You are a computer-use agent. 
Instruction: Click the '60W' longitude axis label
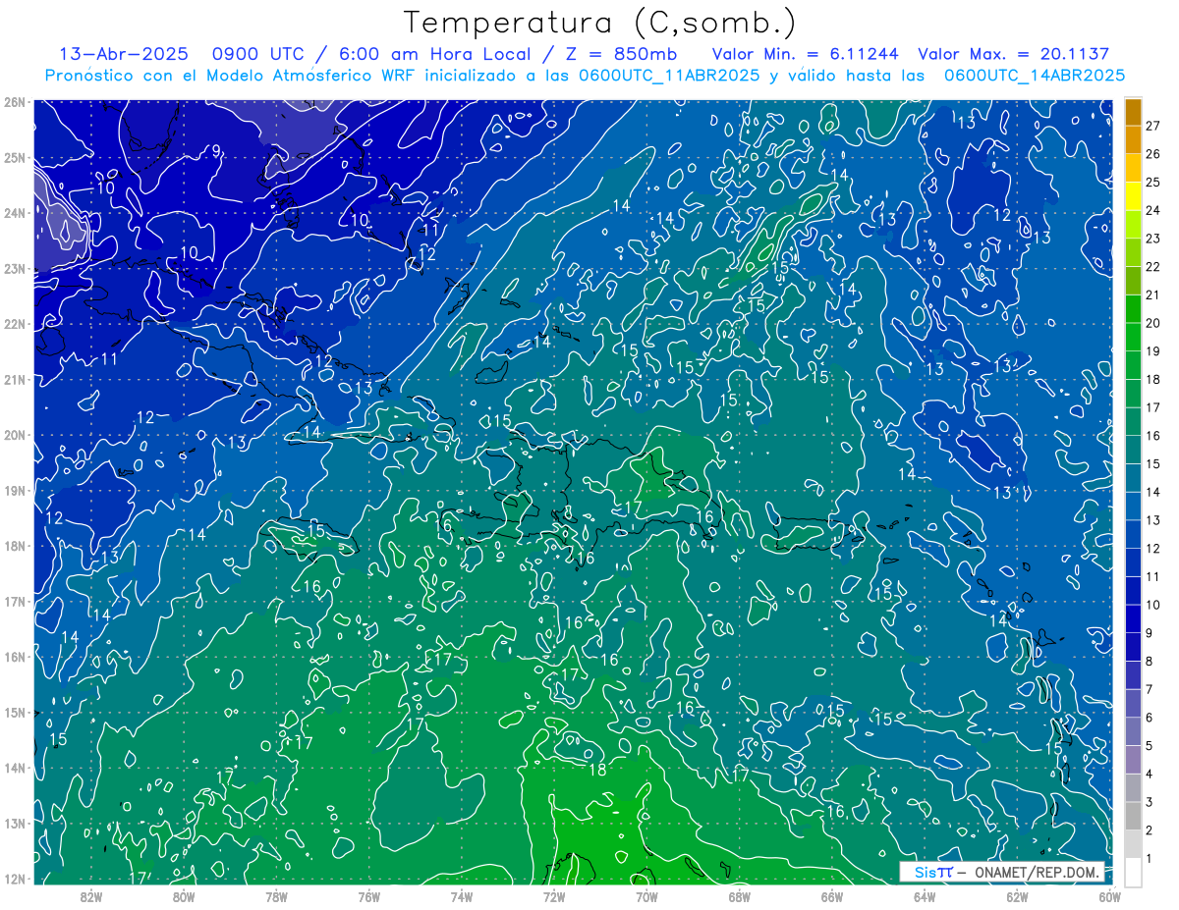(x=1108, y=895)
